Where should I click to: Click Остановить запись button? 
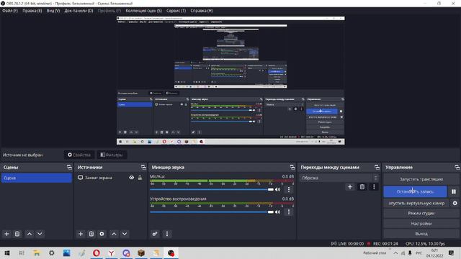415,191
